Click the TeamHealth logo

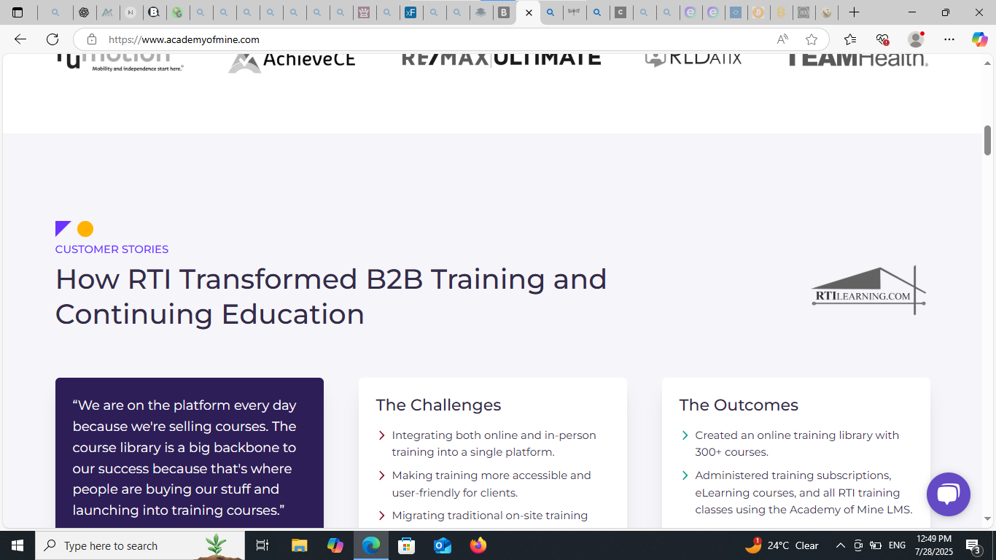pyautogui.click(x=857, y=60)
